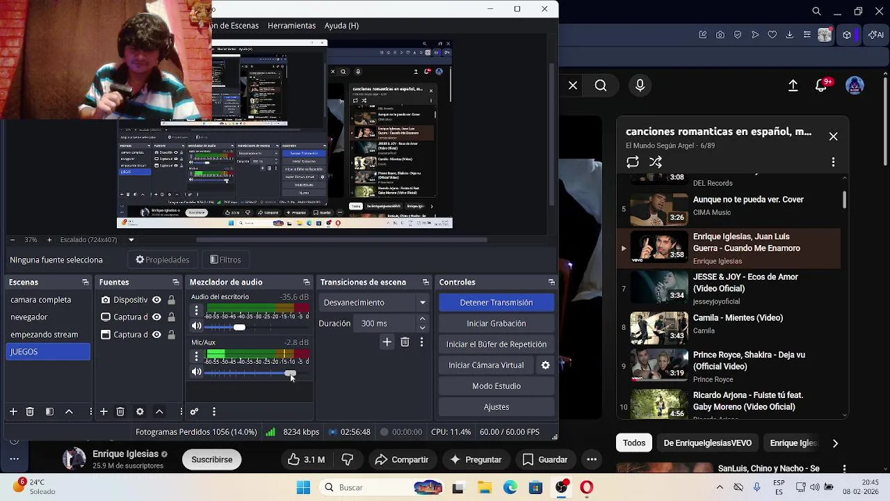Float the Controles dock panel icon

pos(551,283)
